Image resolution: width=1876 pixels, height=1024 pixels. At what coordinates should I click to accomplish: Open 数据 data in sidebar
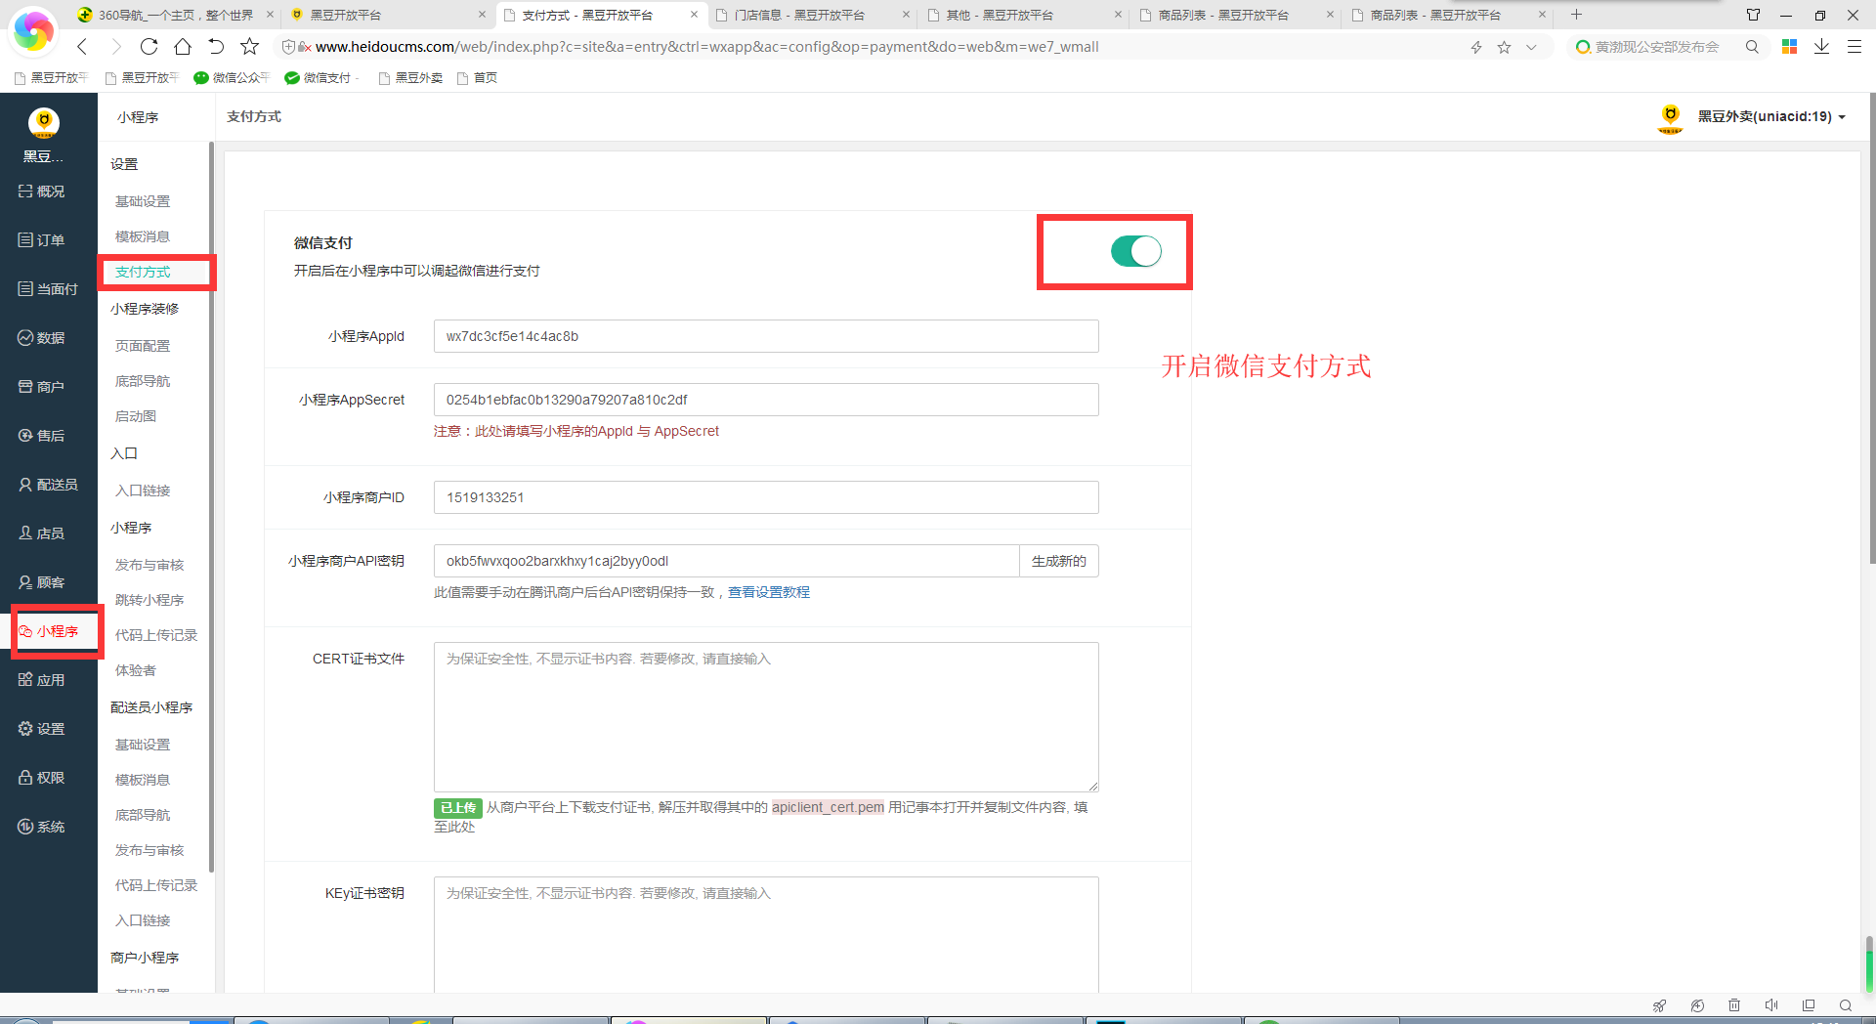click(41, 338)
